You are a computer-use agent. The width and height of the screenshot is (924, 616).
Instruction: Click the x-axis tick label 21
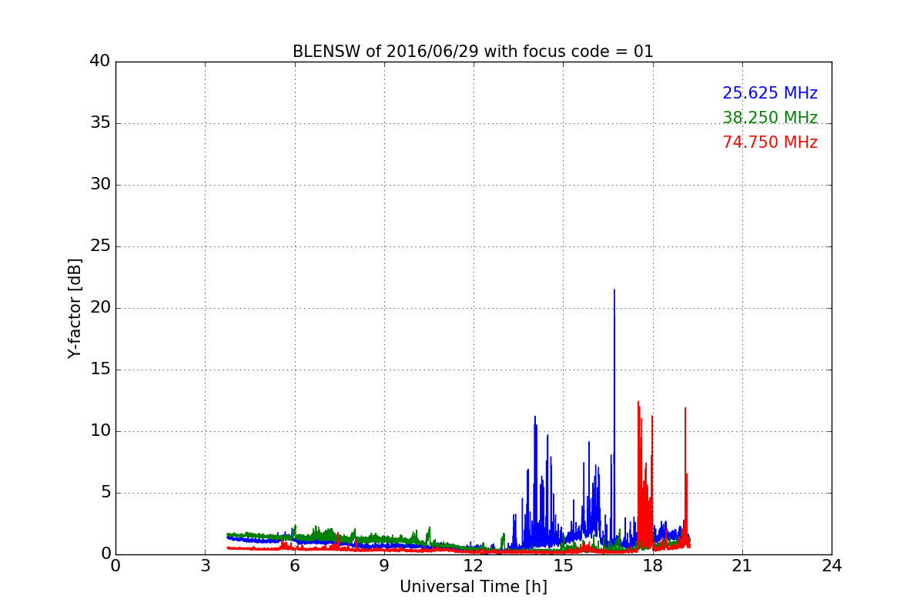point(742,566)
